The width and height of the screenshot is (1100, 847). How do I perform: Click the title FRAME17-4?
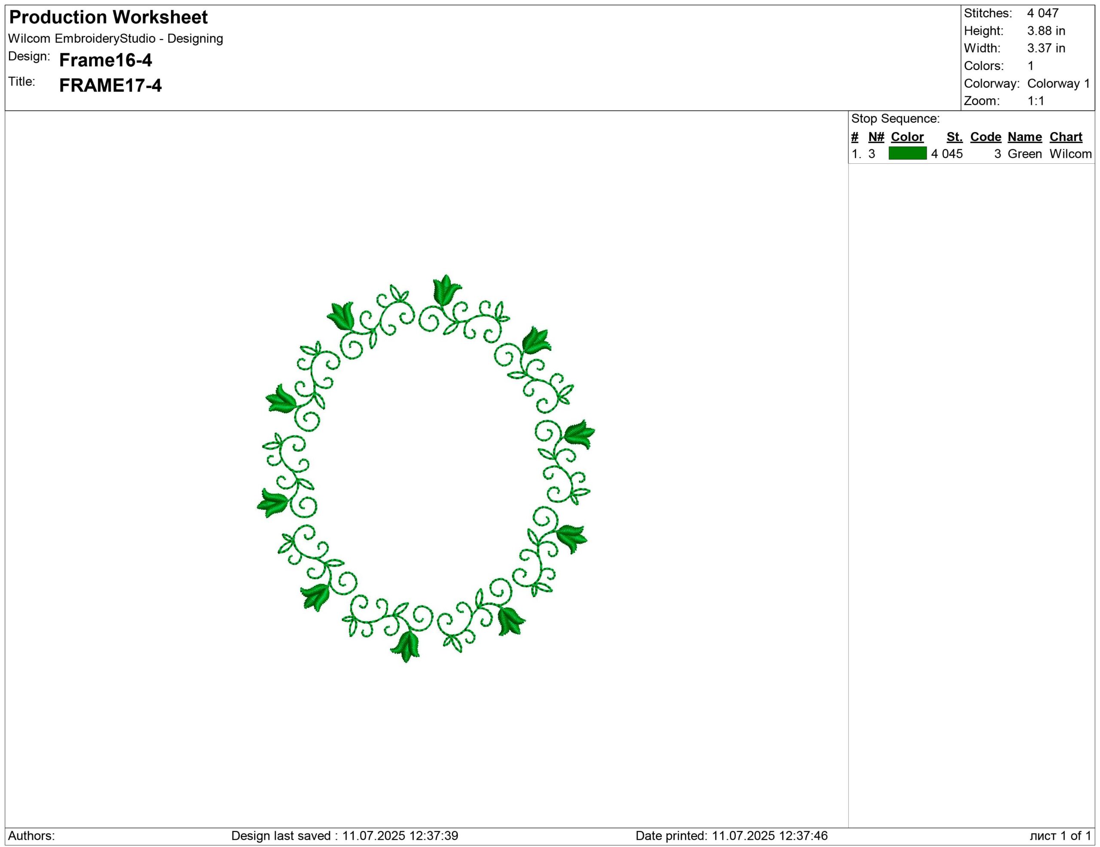click(110, 86)
